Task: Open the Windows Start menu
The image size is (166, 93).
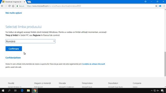Action: click(3, 91)
